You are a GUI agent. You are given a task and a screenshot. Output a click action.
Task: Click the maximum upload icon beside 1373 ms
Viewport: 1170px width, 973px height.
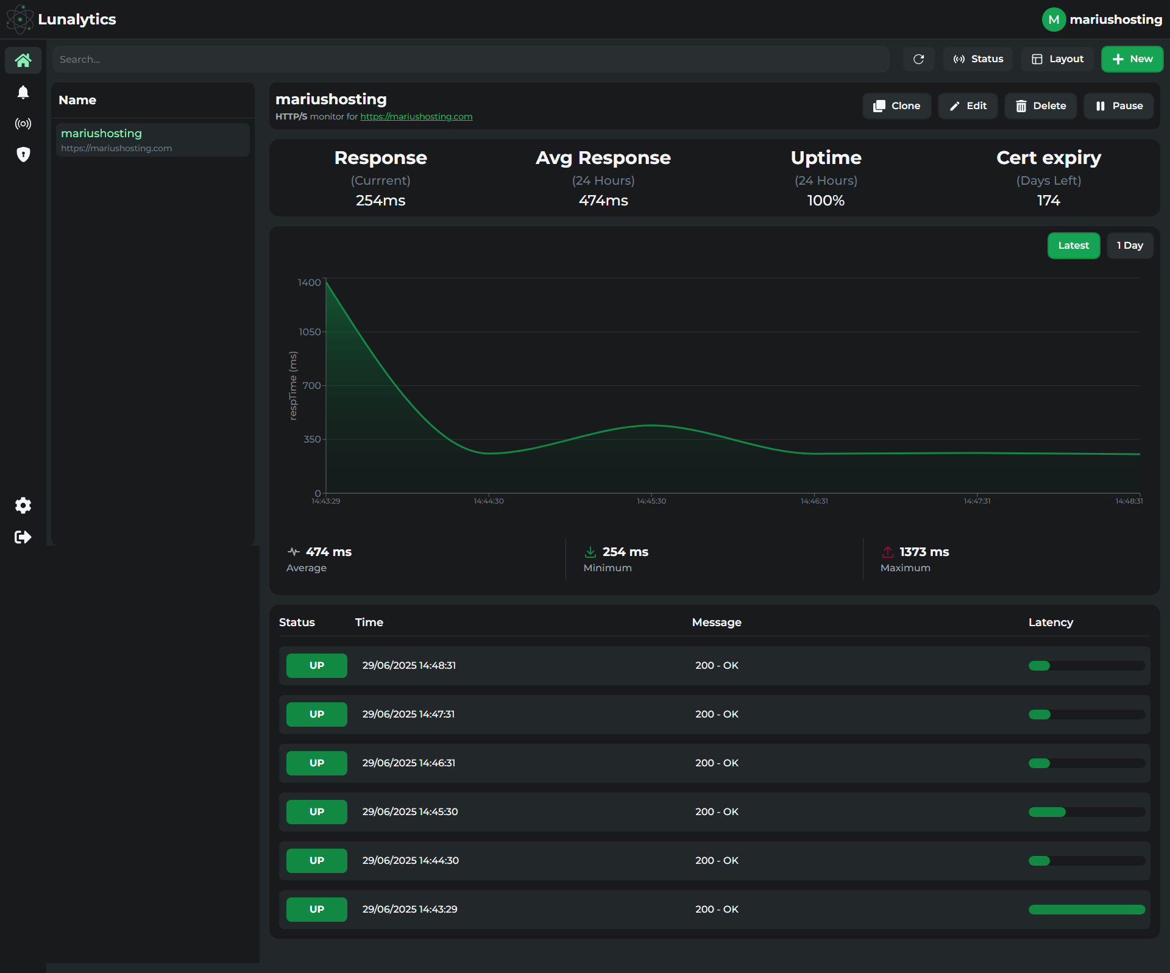[887, 552]
